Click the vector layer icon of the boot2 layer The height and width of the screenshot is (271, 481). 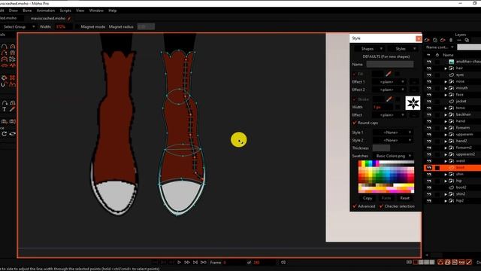(x=451, y=187)
